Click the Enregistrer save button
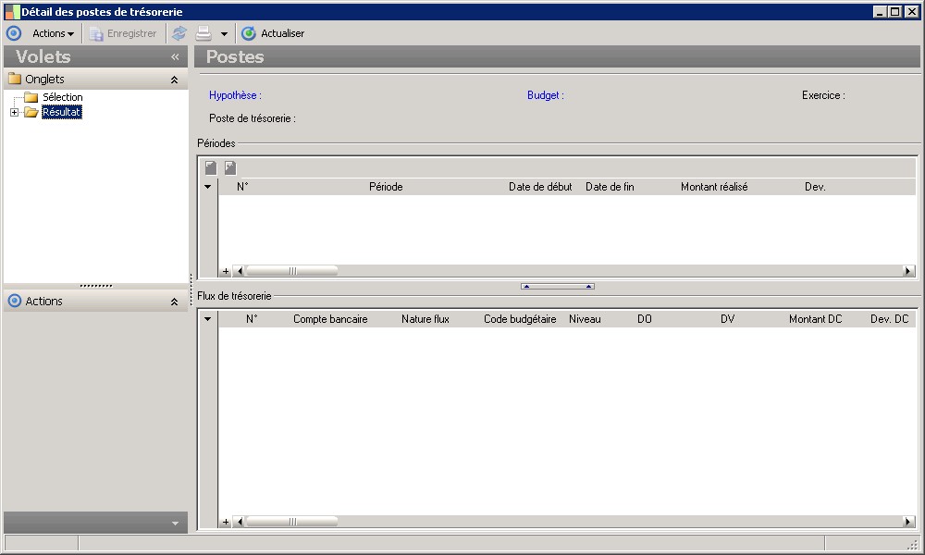This screenshot has height=555, width=925. point(123,33)
